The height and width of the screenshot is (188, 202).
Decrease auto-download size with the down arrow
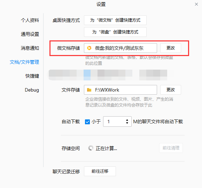[127, 123]
